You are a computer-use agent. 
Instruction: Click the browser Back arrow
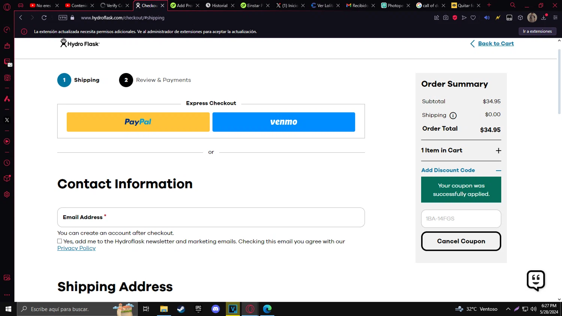[x=21, y=18]
